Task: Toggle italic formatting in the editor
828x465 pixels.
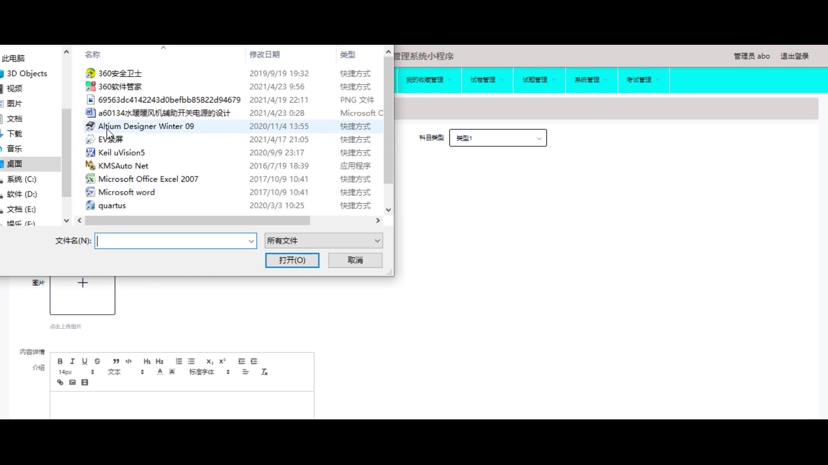Action: [72, 361]
